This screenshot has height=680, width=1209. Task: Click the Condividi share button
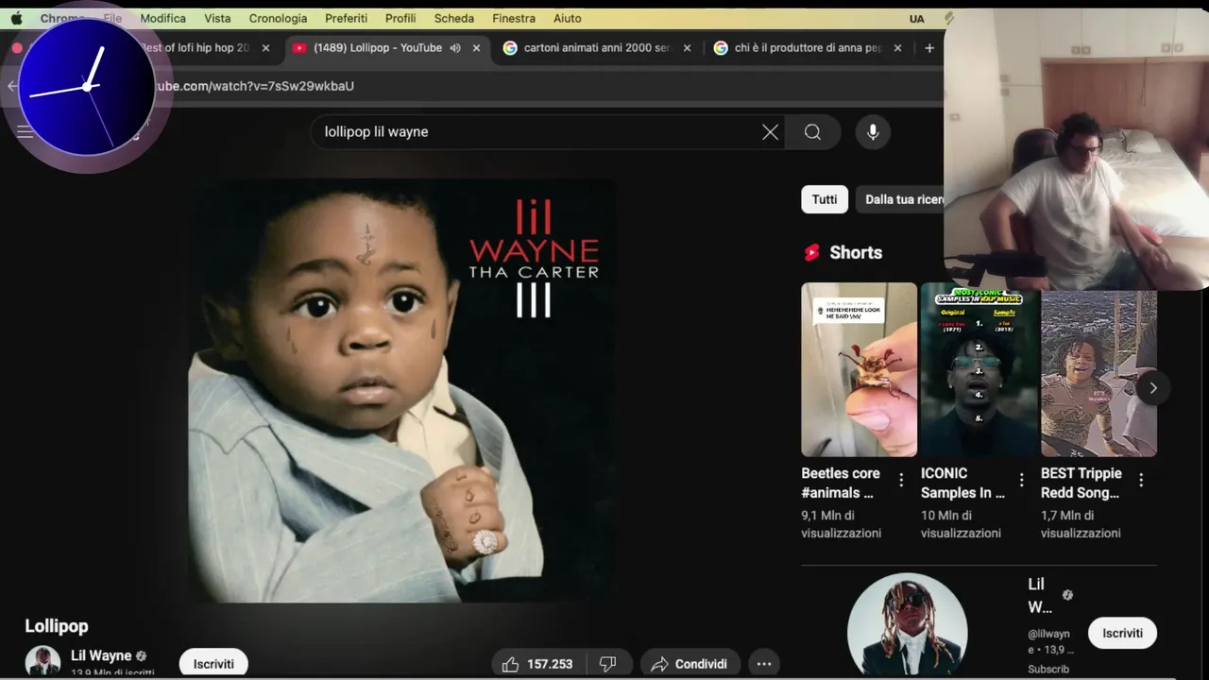coord(690,664)
